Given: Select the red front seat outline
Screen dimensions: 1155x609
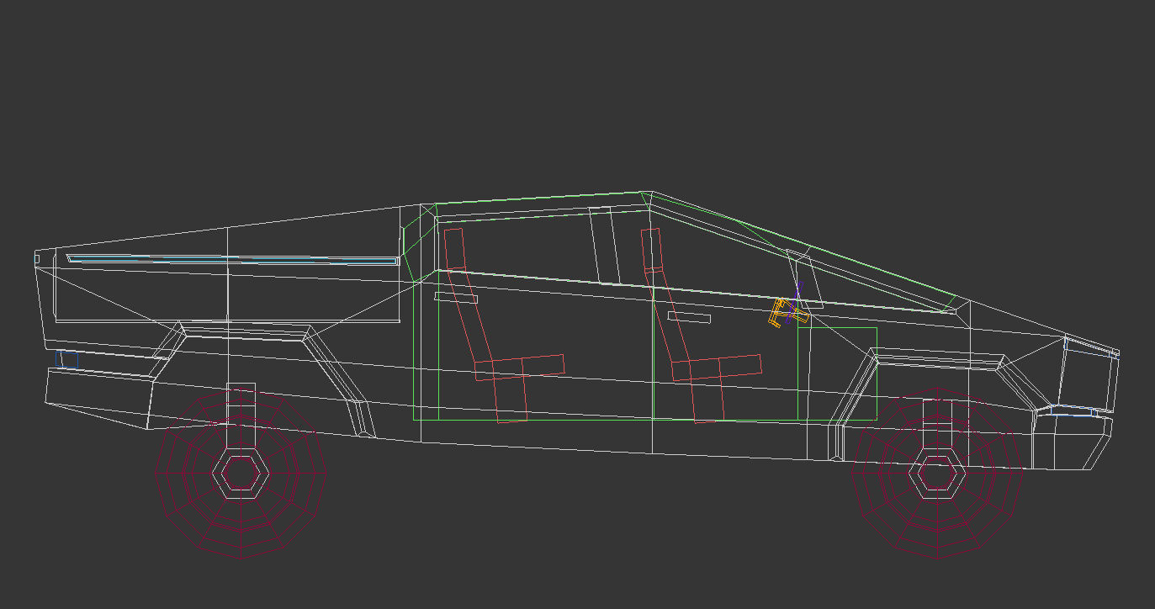Looking at the screenshot, I should coord(701,324).
